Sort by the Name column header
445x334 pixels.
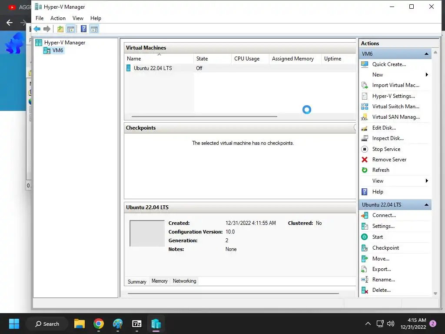[x=159, y=59]
